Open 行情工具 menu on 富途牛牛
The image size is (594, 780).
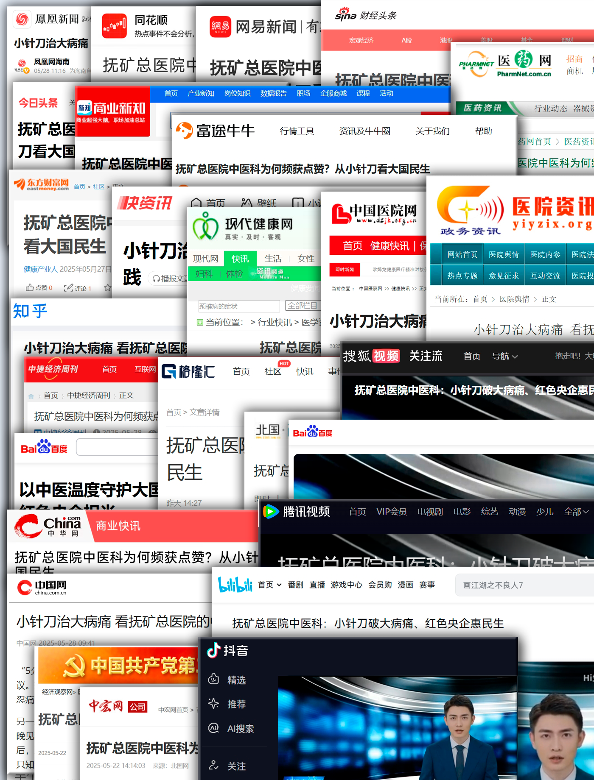(x=297, y=131)
